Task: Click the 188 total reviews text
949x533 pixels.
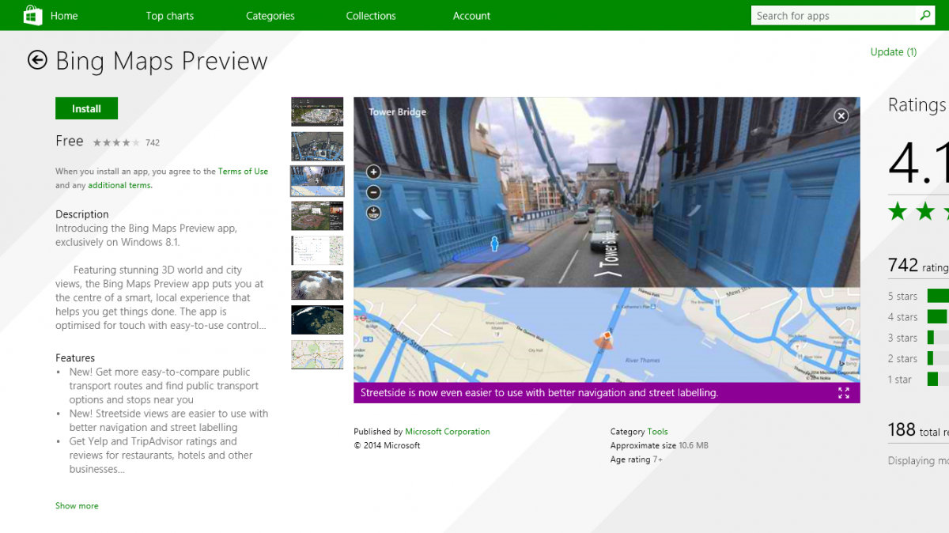Action: [918, 429]
